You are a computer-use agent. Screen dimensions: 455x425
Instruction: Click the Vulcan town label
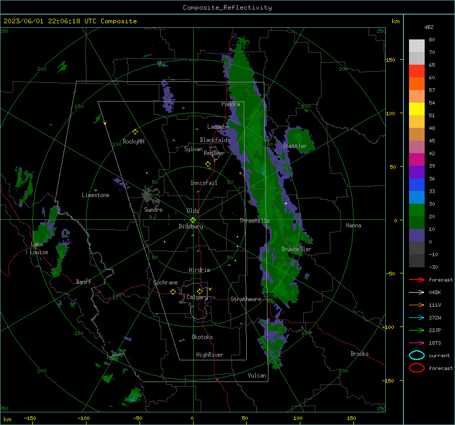point(257,375)
